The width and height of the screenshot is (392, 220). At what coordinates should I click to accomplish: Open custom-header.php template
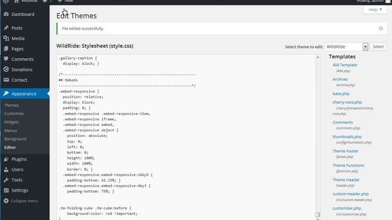[x=350, y=194]
